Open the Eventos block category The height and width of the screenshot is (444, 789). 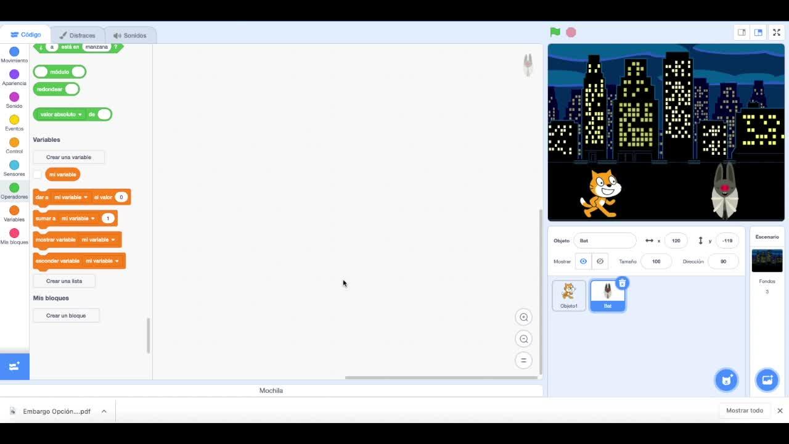point(14,123)
